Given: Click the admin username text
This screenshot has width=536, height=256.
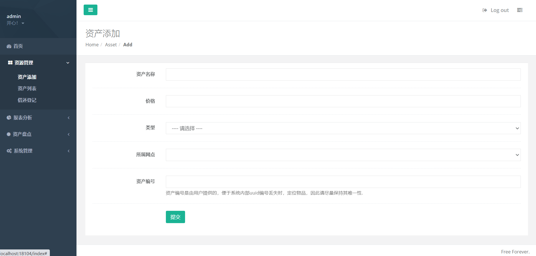Looking at the screenshot, I should click(x=14, y=16).
